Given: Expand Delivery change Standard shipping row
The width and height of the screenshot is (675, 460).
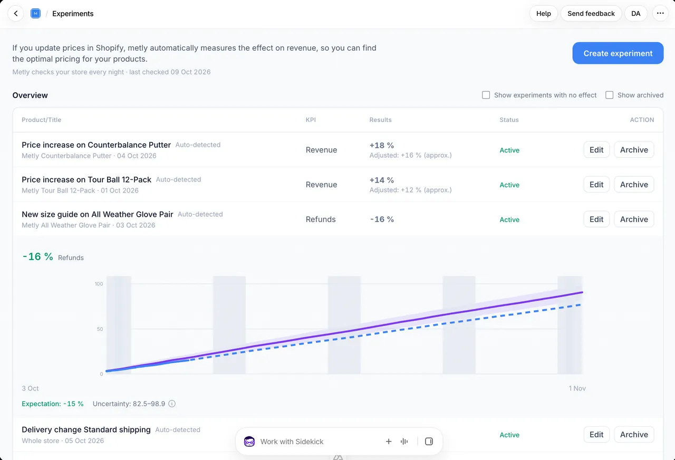Looking at the screenshot, I should [x=338, y=435].
